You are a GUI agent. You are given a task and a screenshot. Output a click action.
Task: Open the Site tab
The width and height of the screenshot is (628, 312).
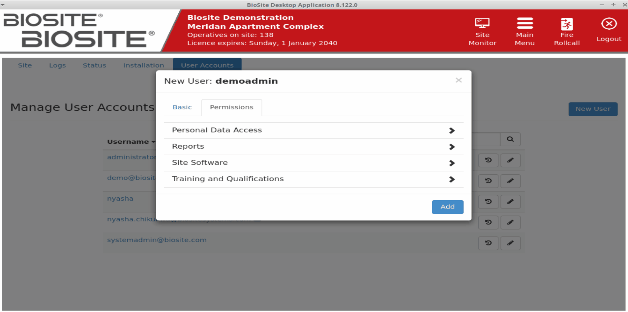[x=25, y=65]
